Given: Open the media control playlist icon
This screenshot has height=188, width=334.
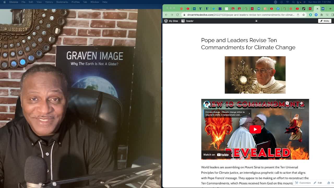Looking at the screenshot, I should tap(327, 15).
